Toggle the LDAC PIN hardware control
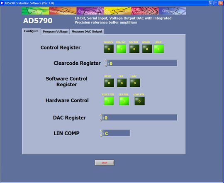This screenshot has width=224, height=183. (139, 101)
